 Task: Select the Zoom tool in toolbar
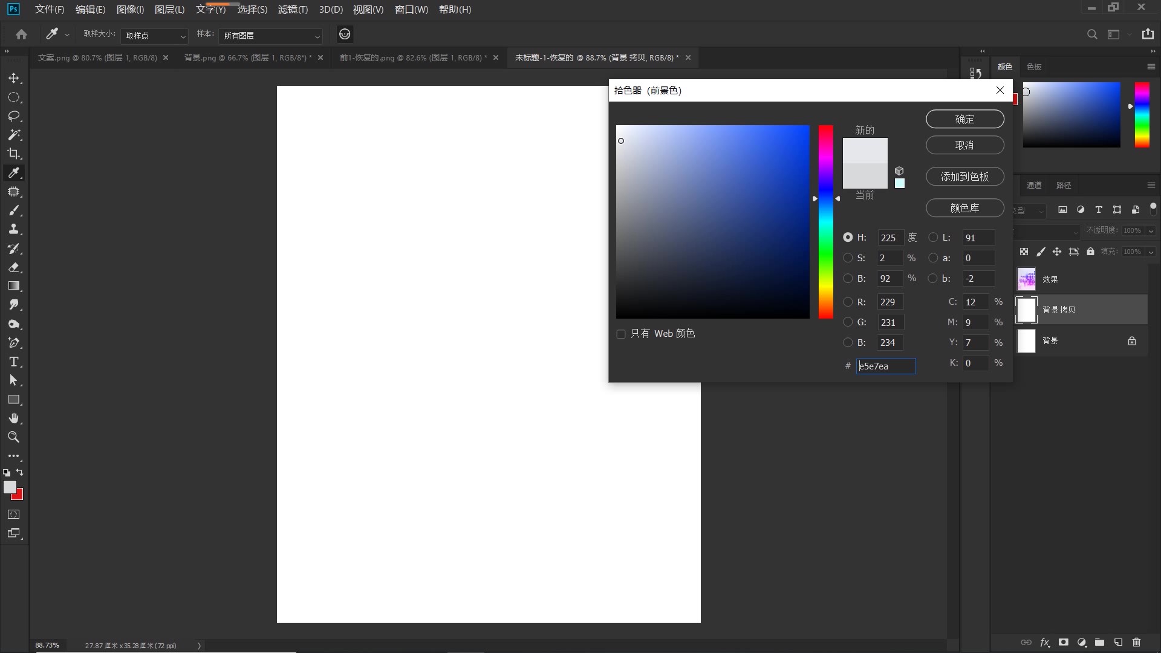(x=14, y=437)
